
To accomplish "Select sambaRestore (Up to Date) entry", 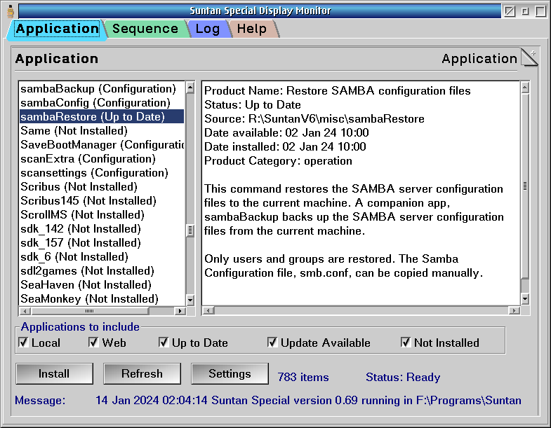I will click(x=102, y=116).
